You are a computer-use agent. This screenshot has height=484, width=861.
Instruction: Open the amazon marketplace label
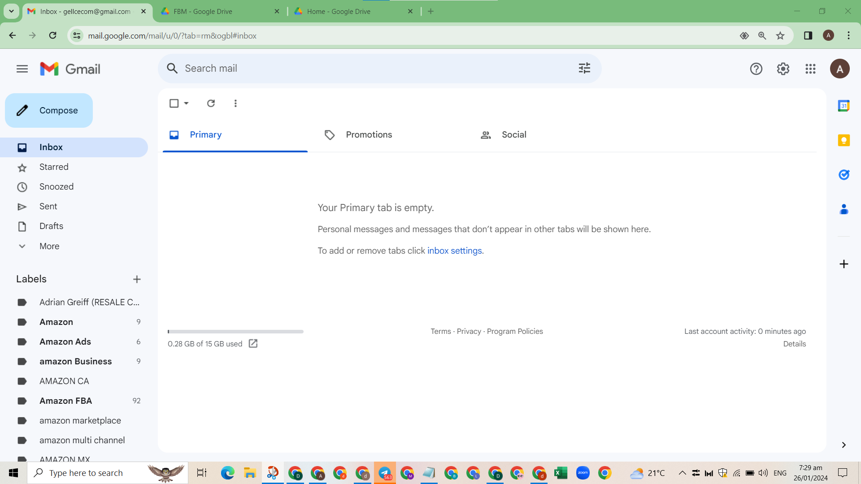click(74, 421)
